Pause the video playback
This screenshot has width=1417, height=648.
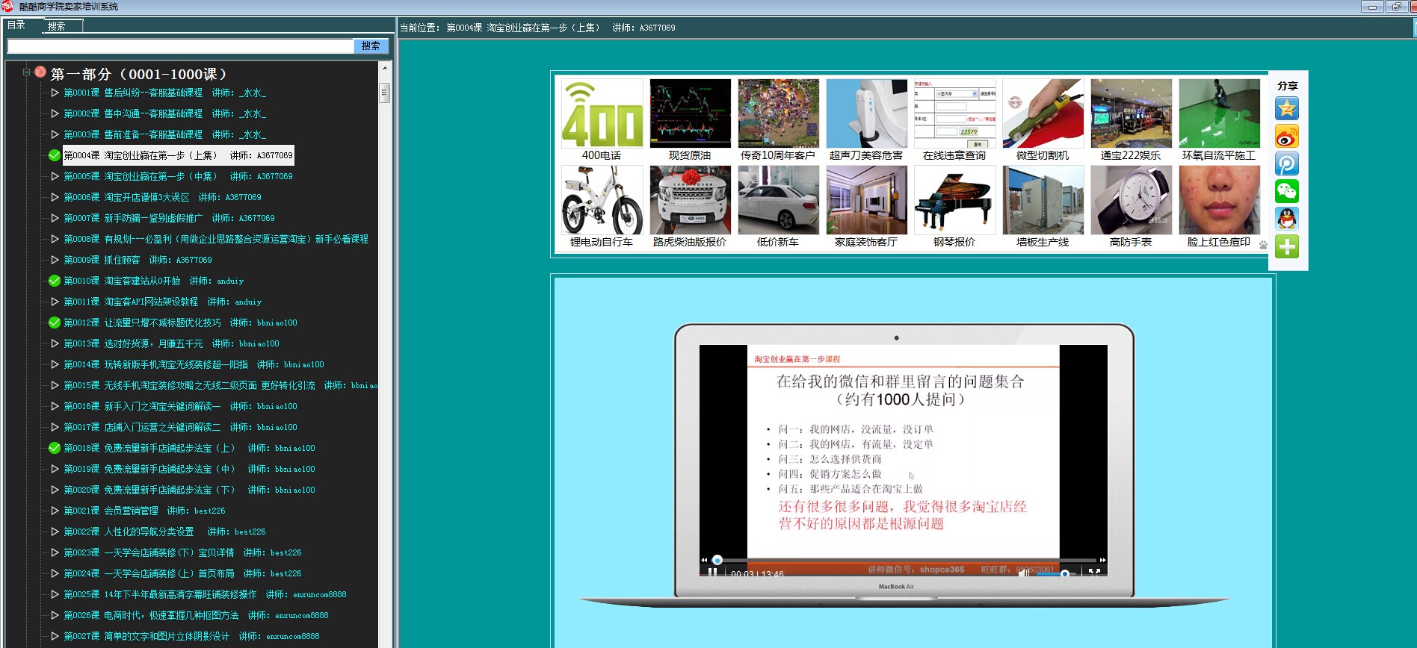tap(712, 573)
